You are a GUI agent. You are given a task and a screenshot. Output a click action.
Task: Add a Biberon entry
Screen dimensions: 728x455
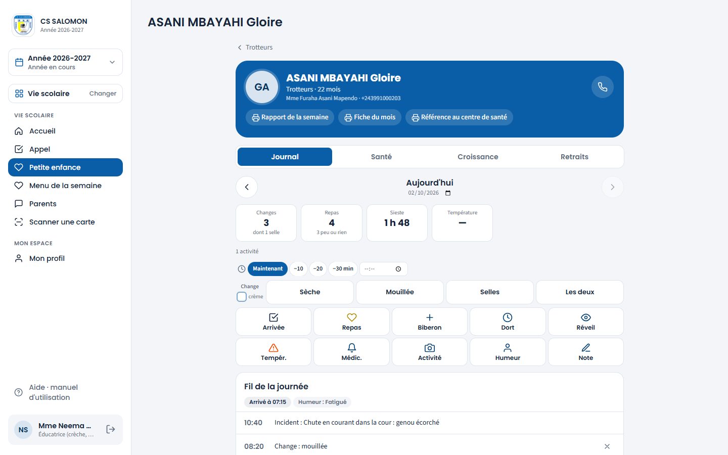pos(430,322)
